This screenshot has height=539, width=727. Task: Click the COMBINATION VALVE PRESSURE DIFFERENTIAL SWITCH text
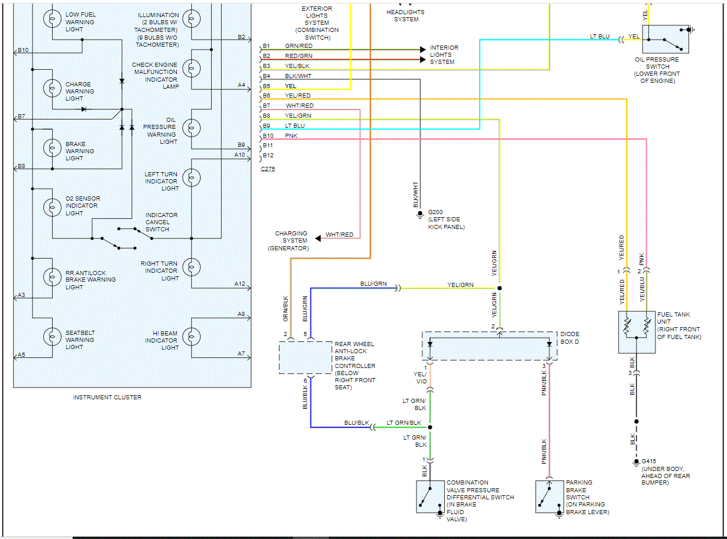point(480,501)
